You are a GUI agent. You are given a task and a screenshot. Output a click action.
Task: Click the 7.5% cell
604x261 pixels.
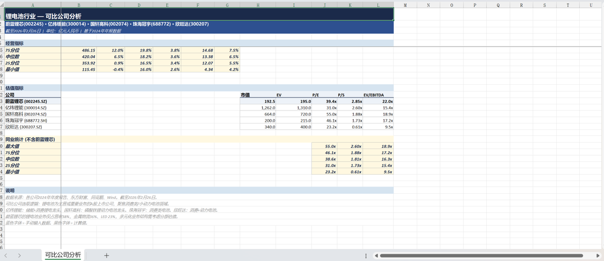[227, 51]
